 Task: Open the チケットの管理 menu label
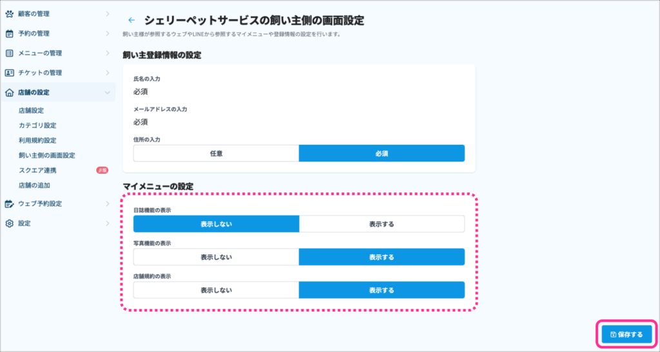coord(40,73)
